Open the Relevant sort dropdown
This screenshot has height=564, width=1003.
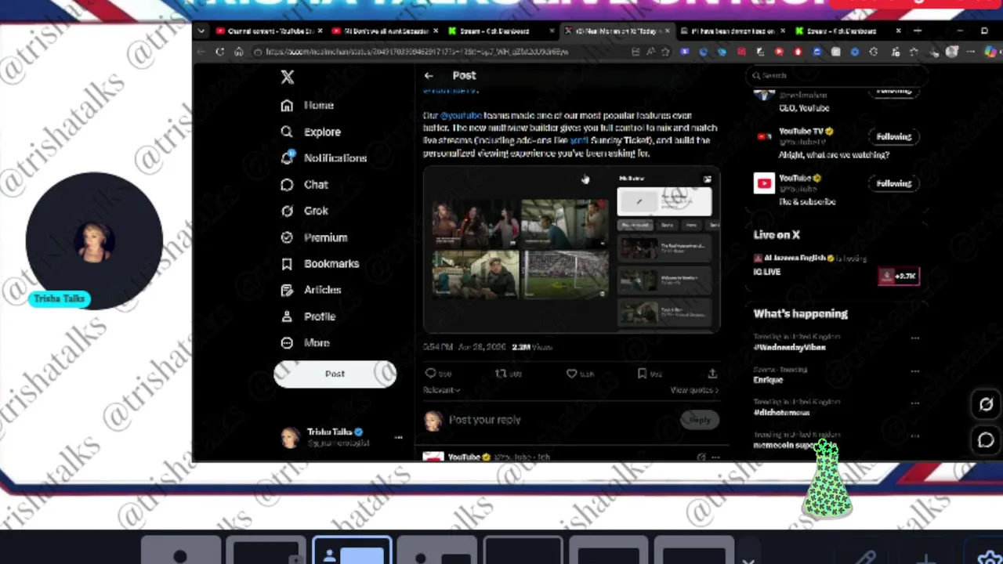(x=441, y=390)
